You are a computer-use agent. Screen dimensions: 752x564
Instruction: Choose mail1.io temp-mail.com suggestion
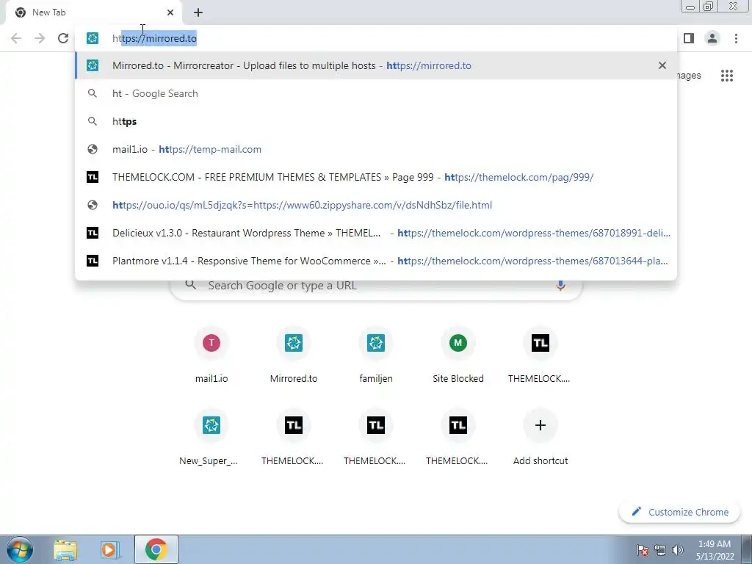[376, 149]
